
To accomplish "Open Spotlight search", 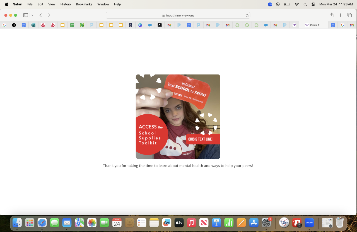I will (x=305, y=4).
